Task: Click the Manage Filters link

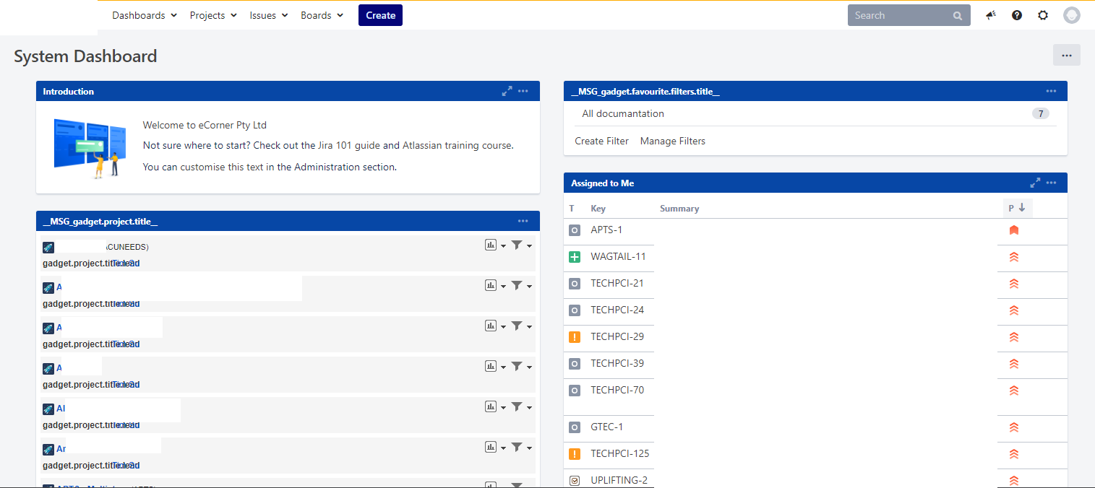Action: coord(673,141)
